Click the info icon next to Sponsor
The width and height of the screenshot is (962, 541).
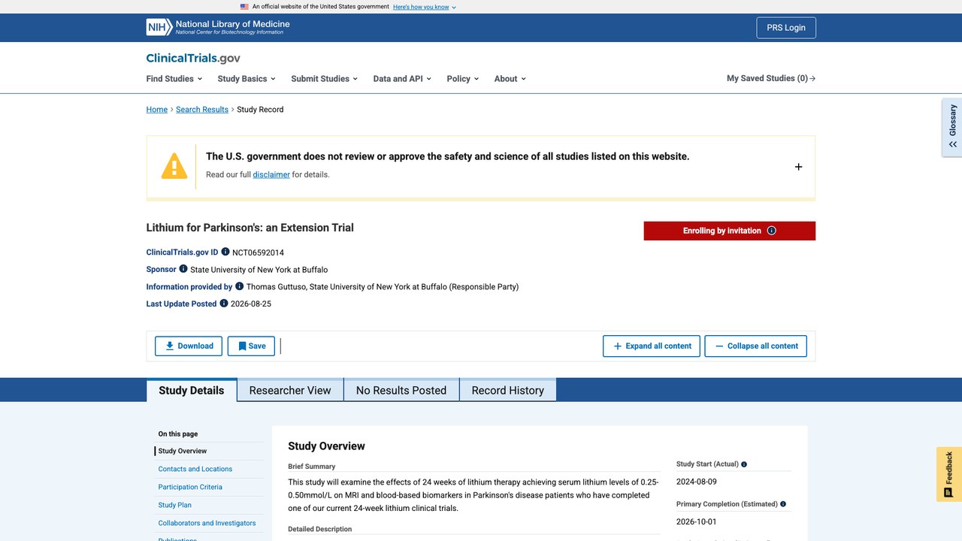183,268
